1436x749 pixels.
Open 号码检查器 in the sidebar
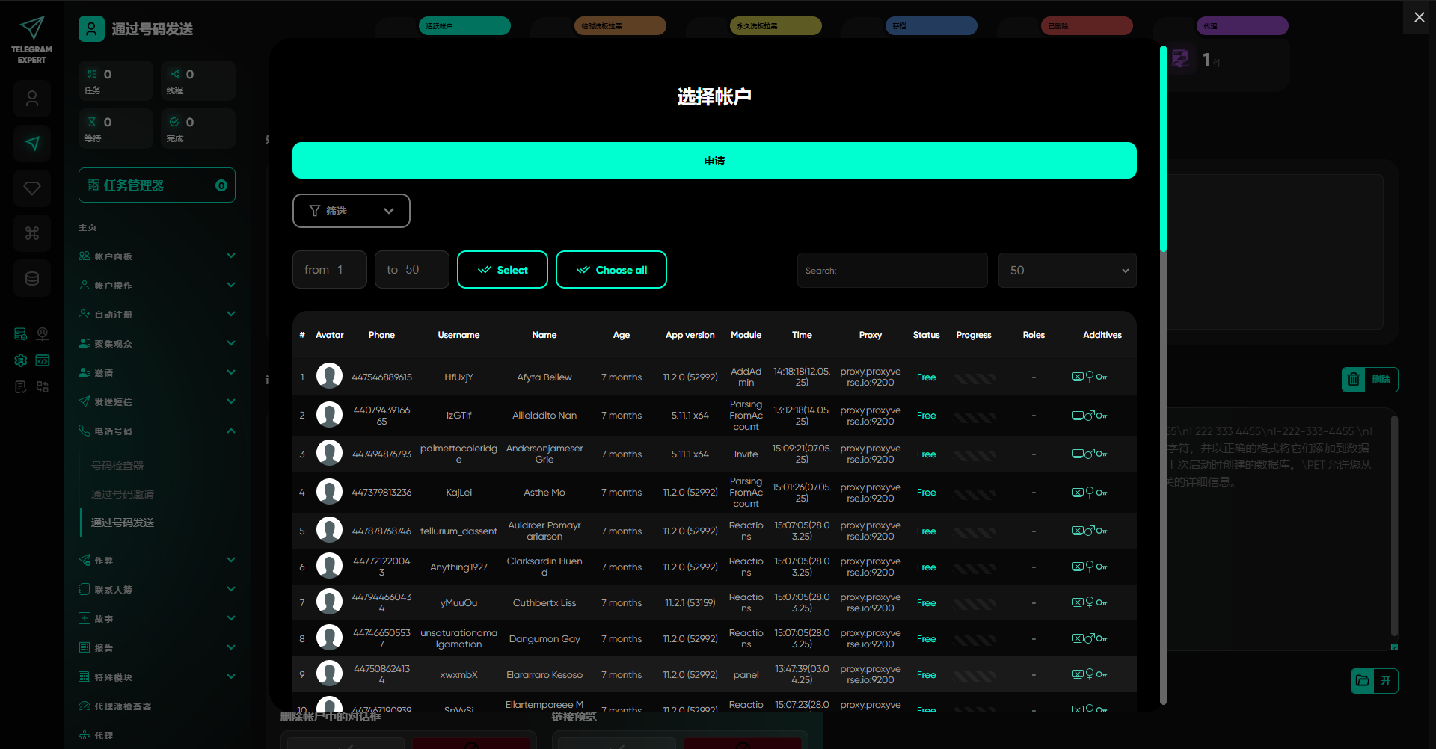[117, 466]
